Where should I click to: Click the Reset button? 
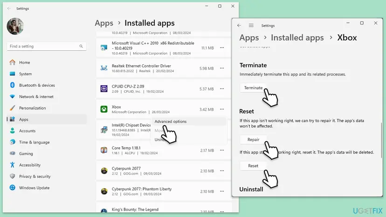pos(253,166)
